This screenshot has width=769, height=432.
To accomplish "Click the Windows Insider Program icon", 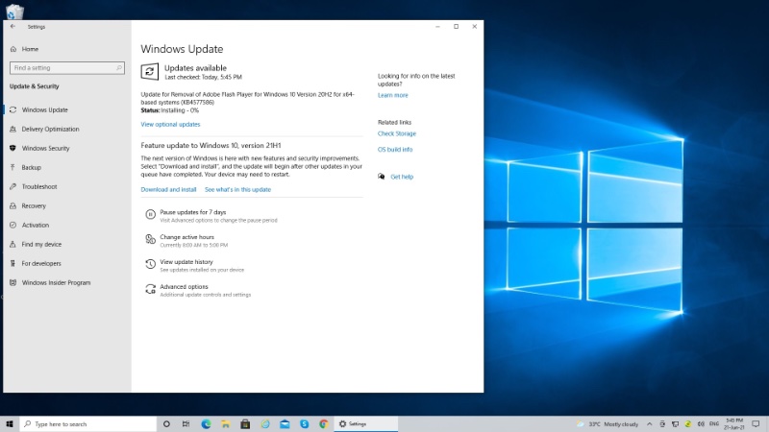I will [x=12, y=282].
